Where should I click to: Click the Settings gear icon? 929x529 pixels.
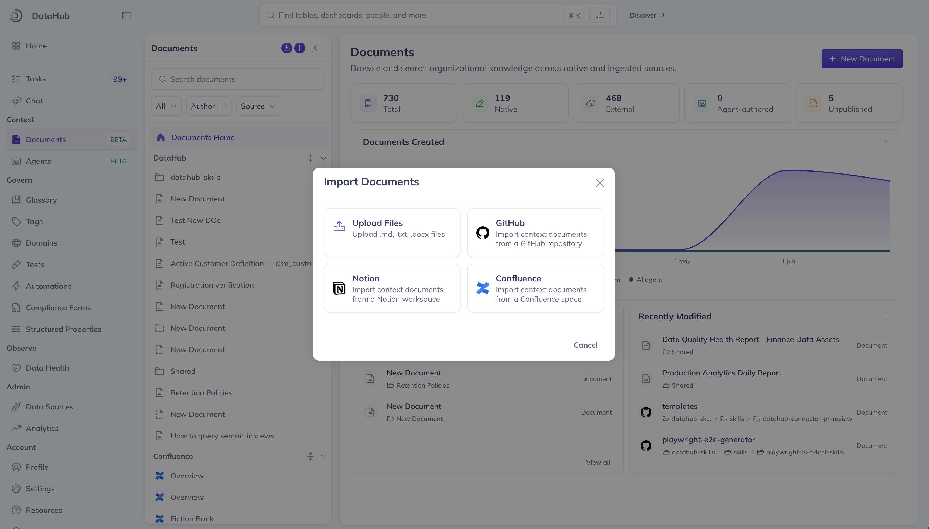pos(16,489)
